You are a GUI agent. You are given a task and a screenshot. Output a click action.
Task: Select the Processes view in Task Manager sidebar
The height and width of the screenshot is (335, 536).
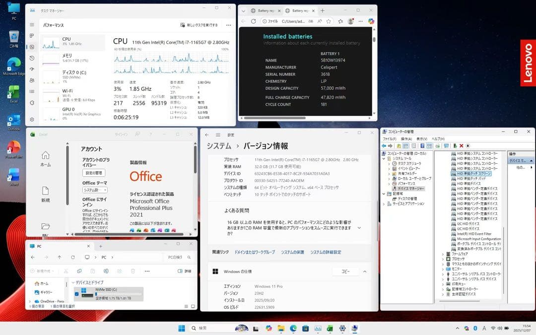coord(32,35)
